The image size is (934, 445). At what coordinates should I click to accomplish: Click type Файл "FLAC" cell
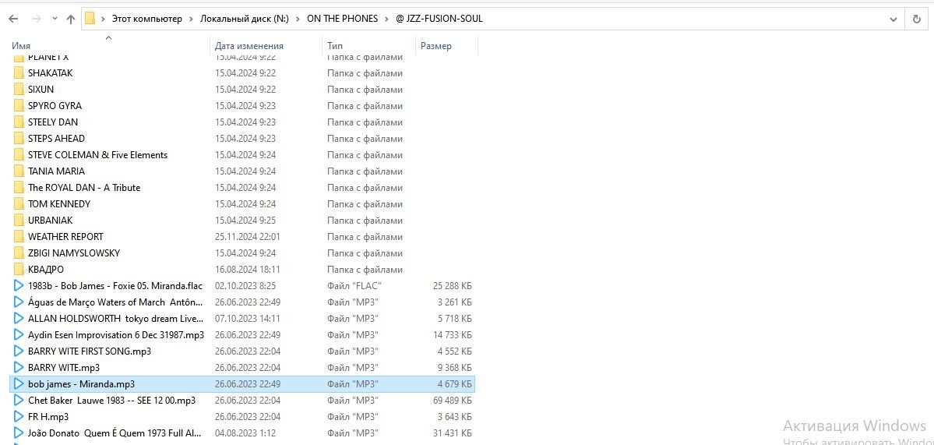pos(354,286)
